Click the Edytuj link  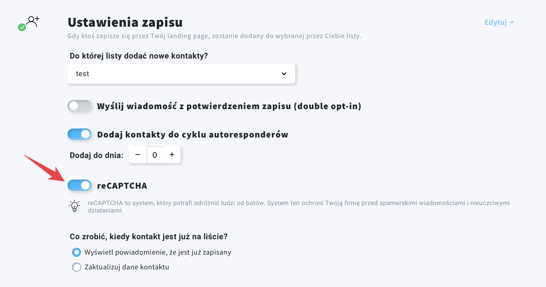coord(495,22)
